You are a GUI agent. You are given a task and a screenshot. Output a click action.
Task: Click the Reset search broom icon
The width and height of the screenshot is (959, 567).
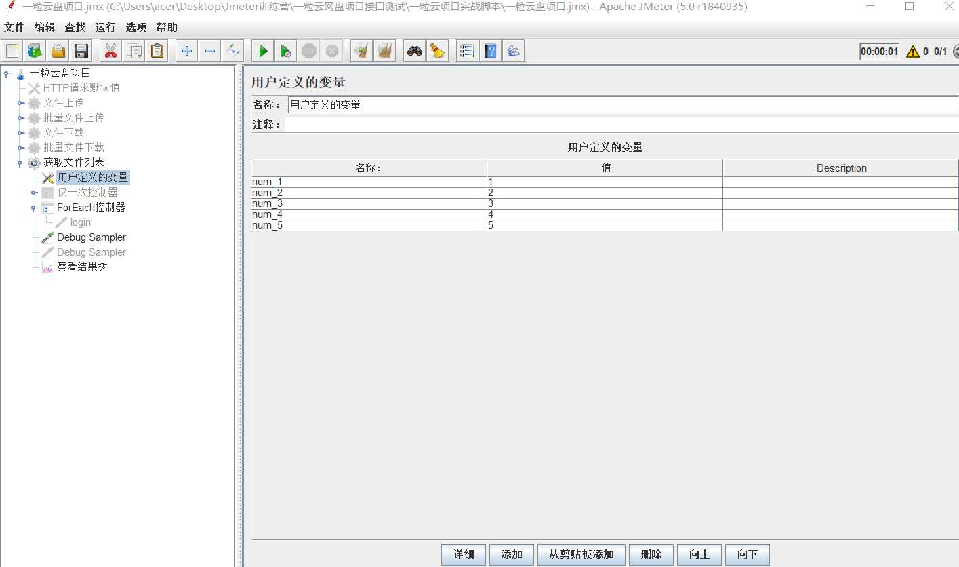(x=438, y=51)
